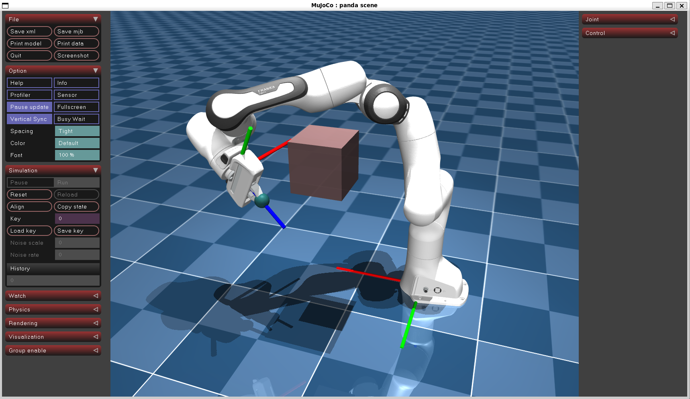Image resolution: width=690 pixels, height=399 pixels.
Task: Click the Copy state button
Action: [76, 207]
